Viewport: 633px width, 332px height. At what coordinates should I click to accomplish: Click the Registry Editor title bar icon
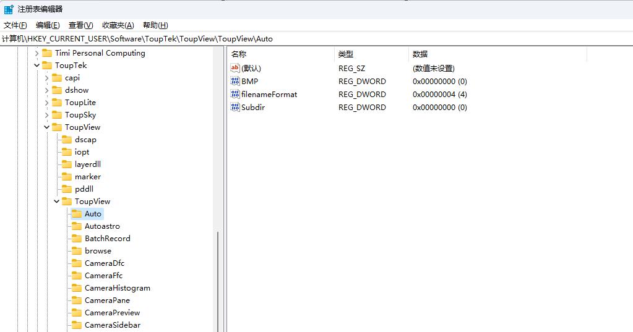click(9, 9)
